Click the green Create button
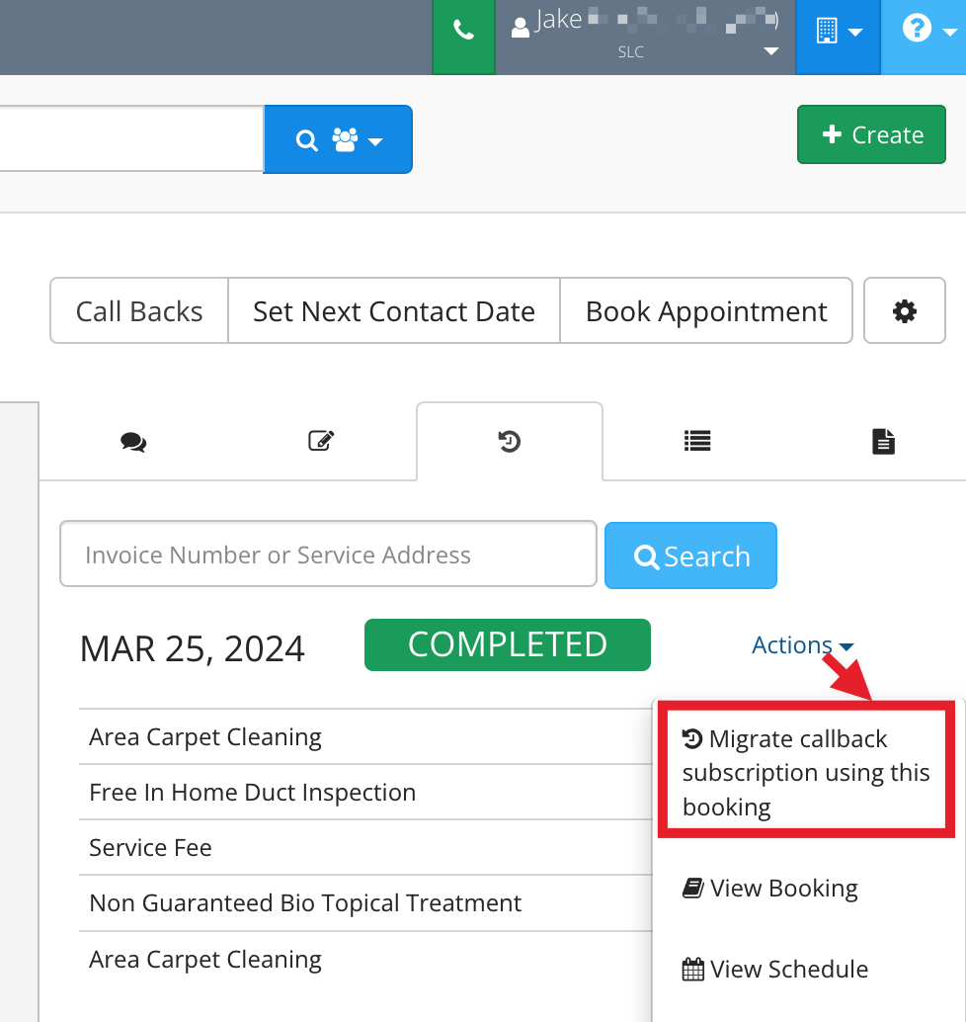This screenshot has height=1022, width=966. tap(871, 134)
